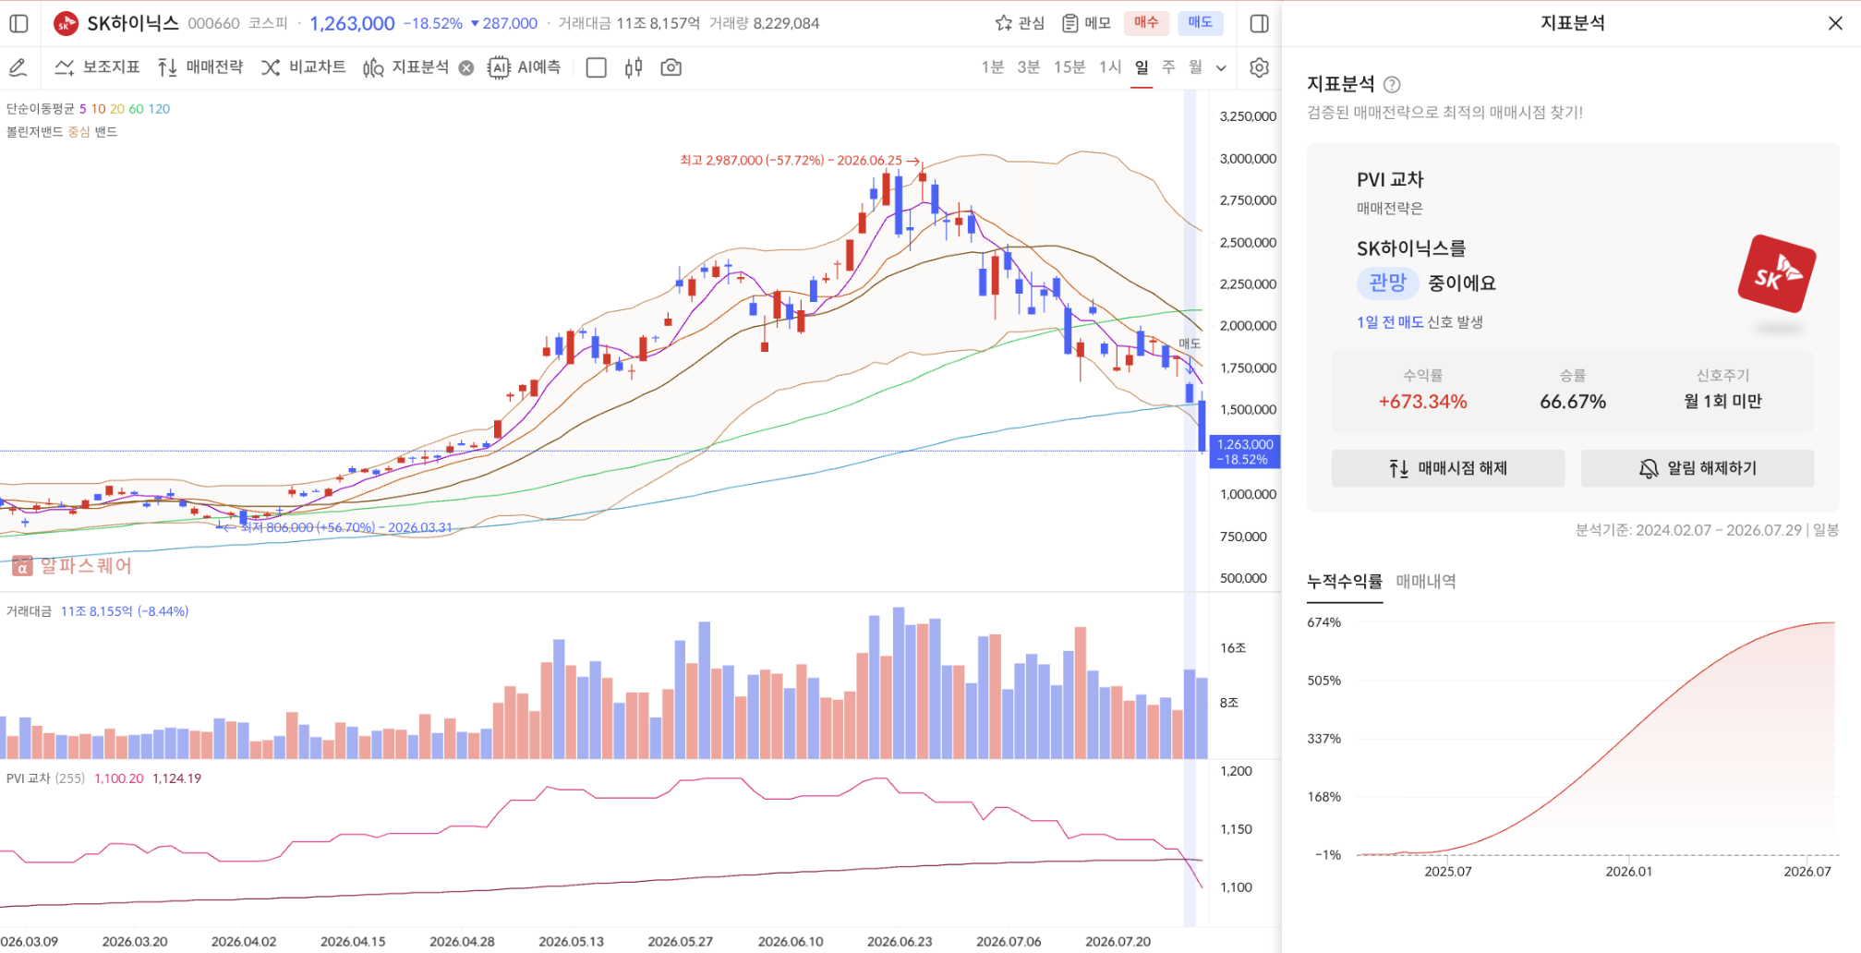Remove 지표분석 with the circled x icon
The height and width of the screenshot is (953, 1861).
tap(466, 67)
